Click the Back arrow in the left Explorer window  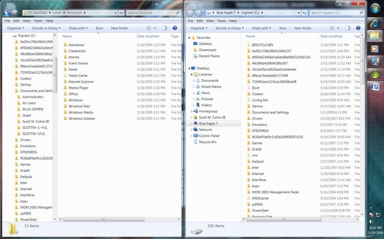6,13
